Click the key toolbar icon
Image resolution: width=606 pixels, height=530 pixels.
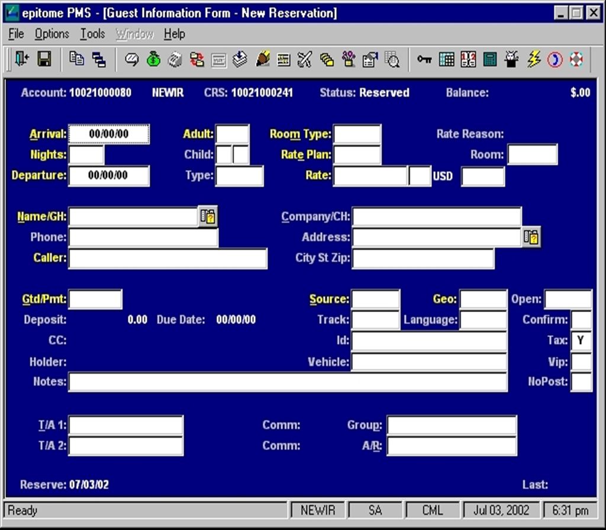point(424,59)
